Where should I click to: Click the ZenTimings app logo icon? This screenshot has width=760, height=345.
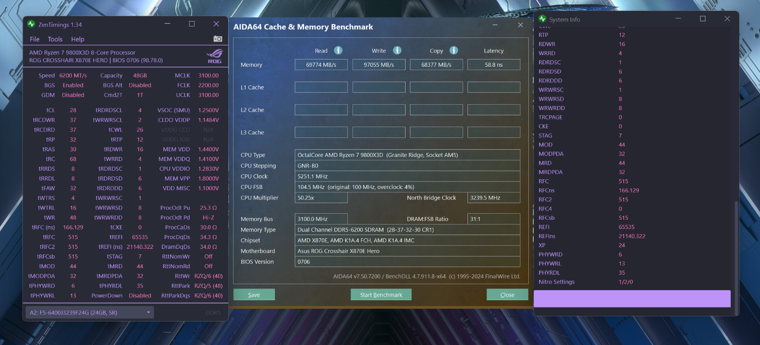pyautogui.click(x=31, y=24)
